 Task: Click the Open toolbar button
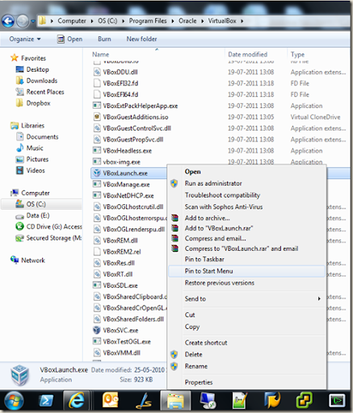coord(69,40)
